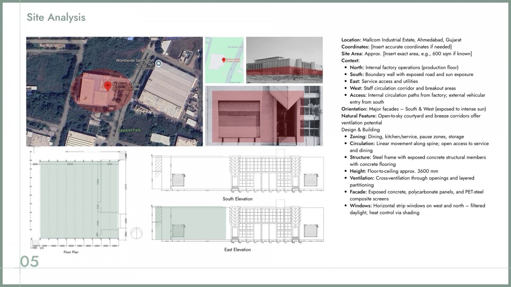The image size is (511, 287).
Task: Click the '25000' dimension on floor plan
Action: (x=70, y=164)
